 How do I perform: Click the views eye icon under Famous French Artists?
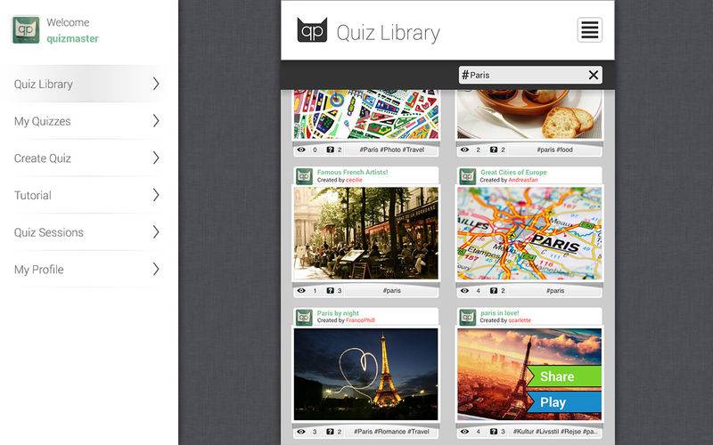point(301,291)
